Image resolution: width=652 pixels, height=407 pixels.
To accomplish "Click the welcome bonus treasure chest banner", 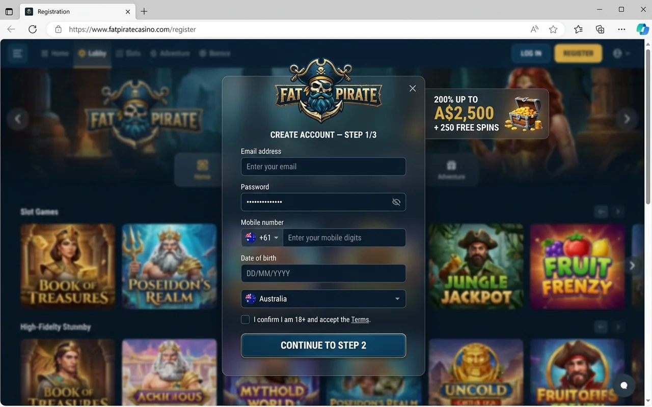I will pyautogui.click(x=487, y=114).
